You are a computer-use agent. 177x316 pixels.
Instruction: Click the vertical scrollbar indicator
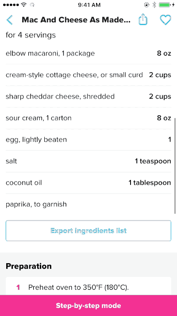point(175,166)
